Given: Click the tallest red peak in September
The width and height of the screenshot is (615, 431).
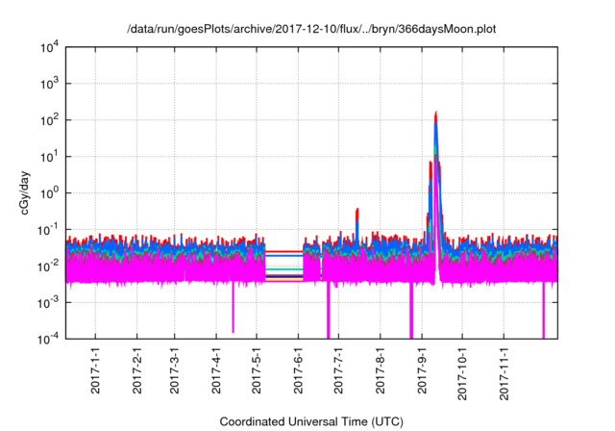Looking at the screenshot, I should pos(436,114).
